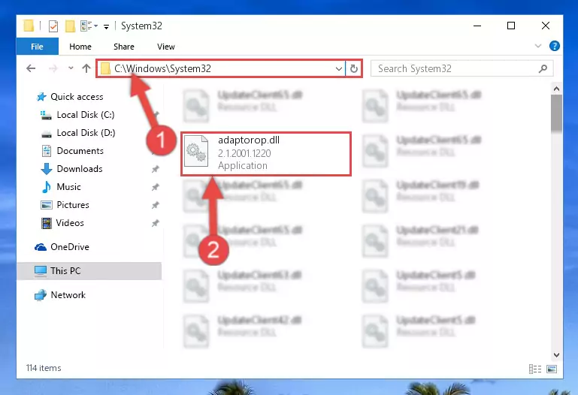Viewport: 578px width, 395px height.
Task: Switch to the Home ribbon tab
Action: (x=80, y=47)
